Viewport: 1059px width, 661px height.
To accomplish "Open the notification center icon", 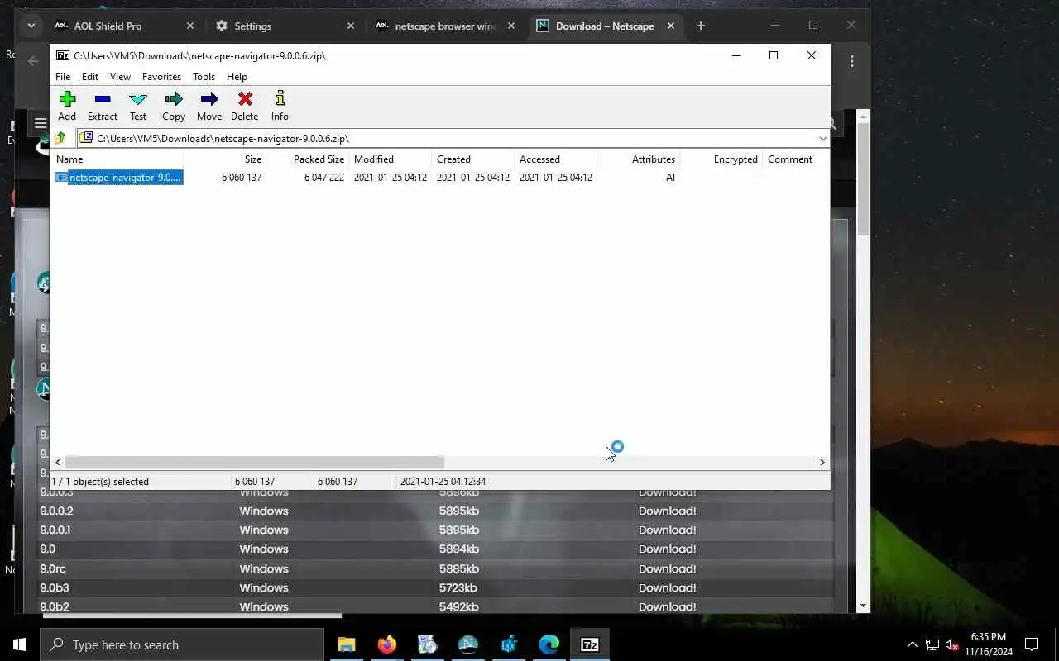I will pyautogui.click(x=1032, y=644).
